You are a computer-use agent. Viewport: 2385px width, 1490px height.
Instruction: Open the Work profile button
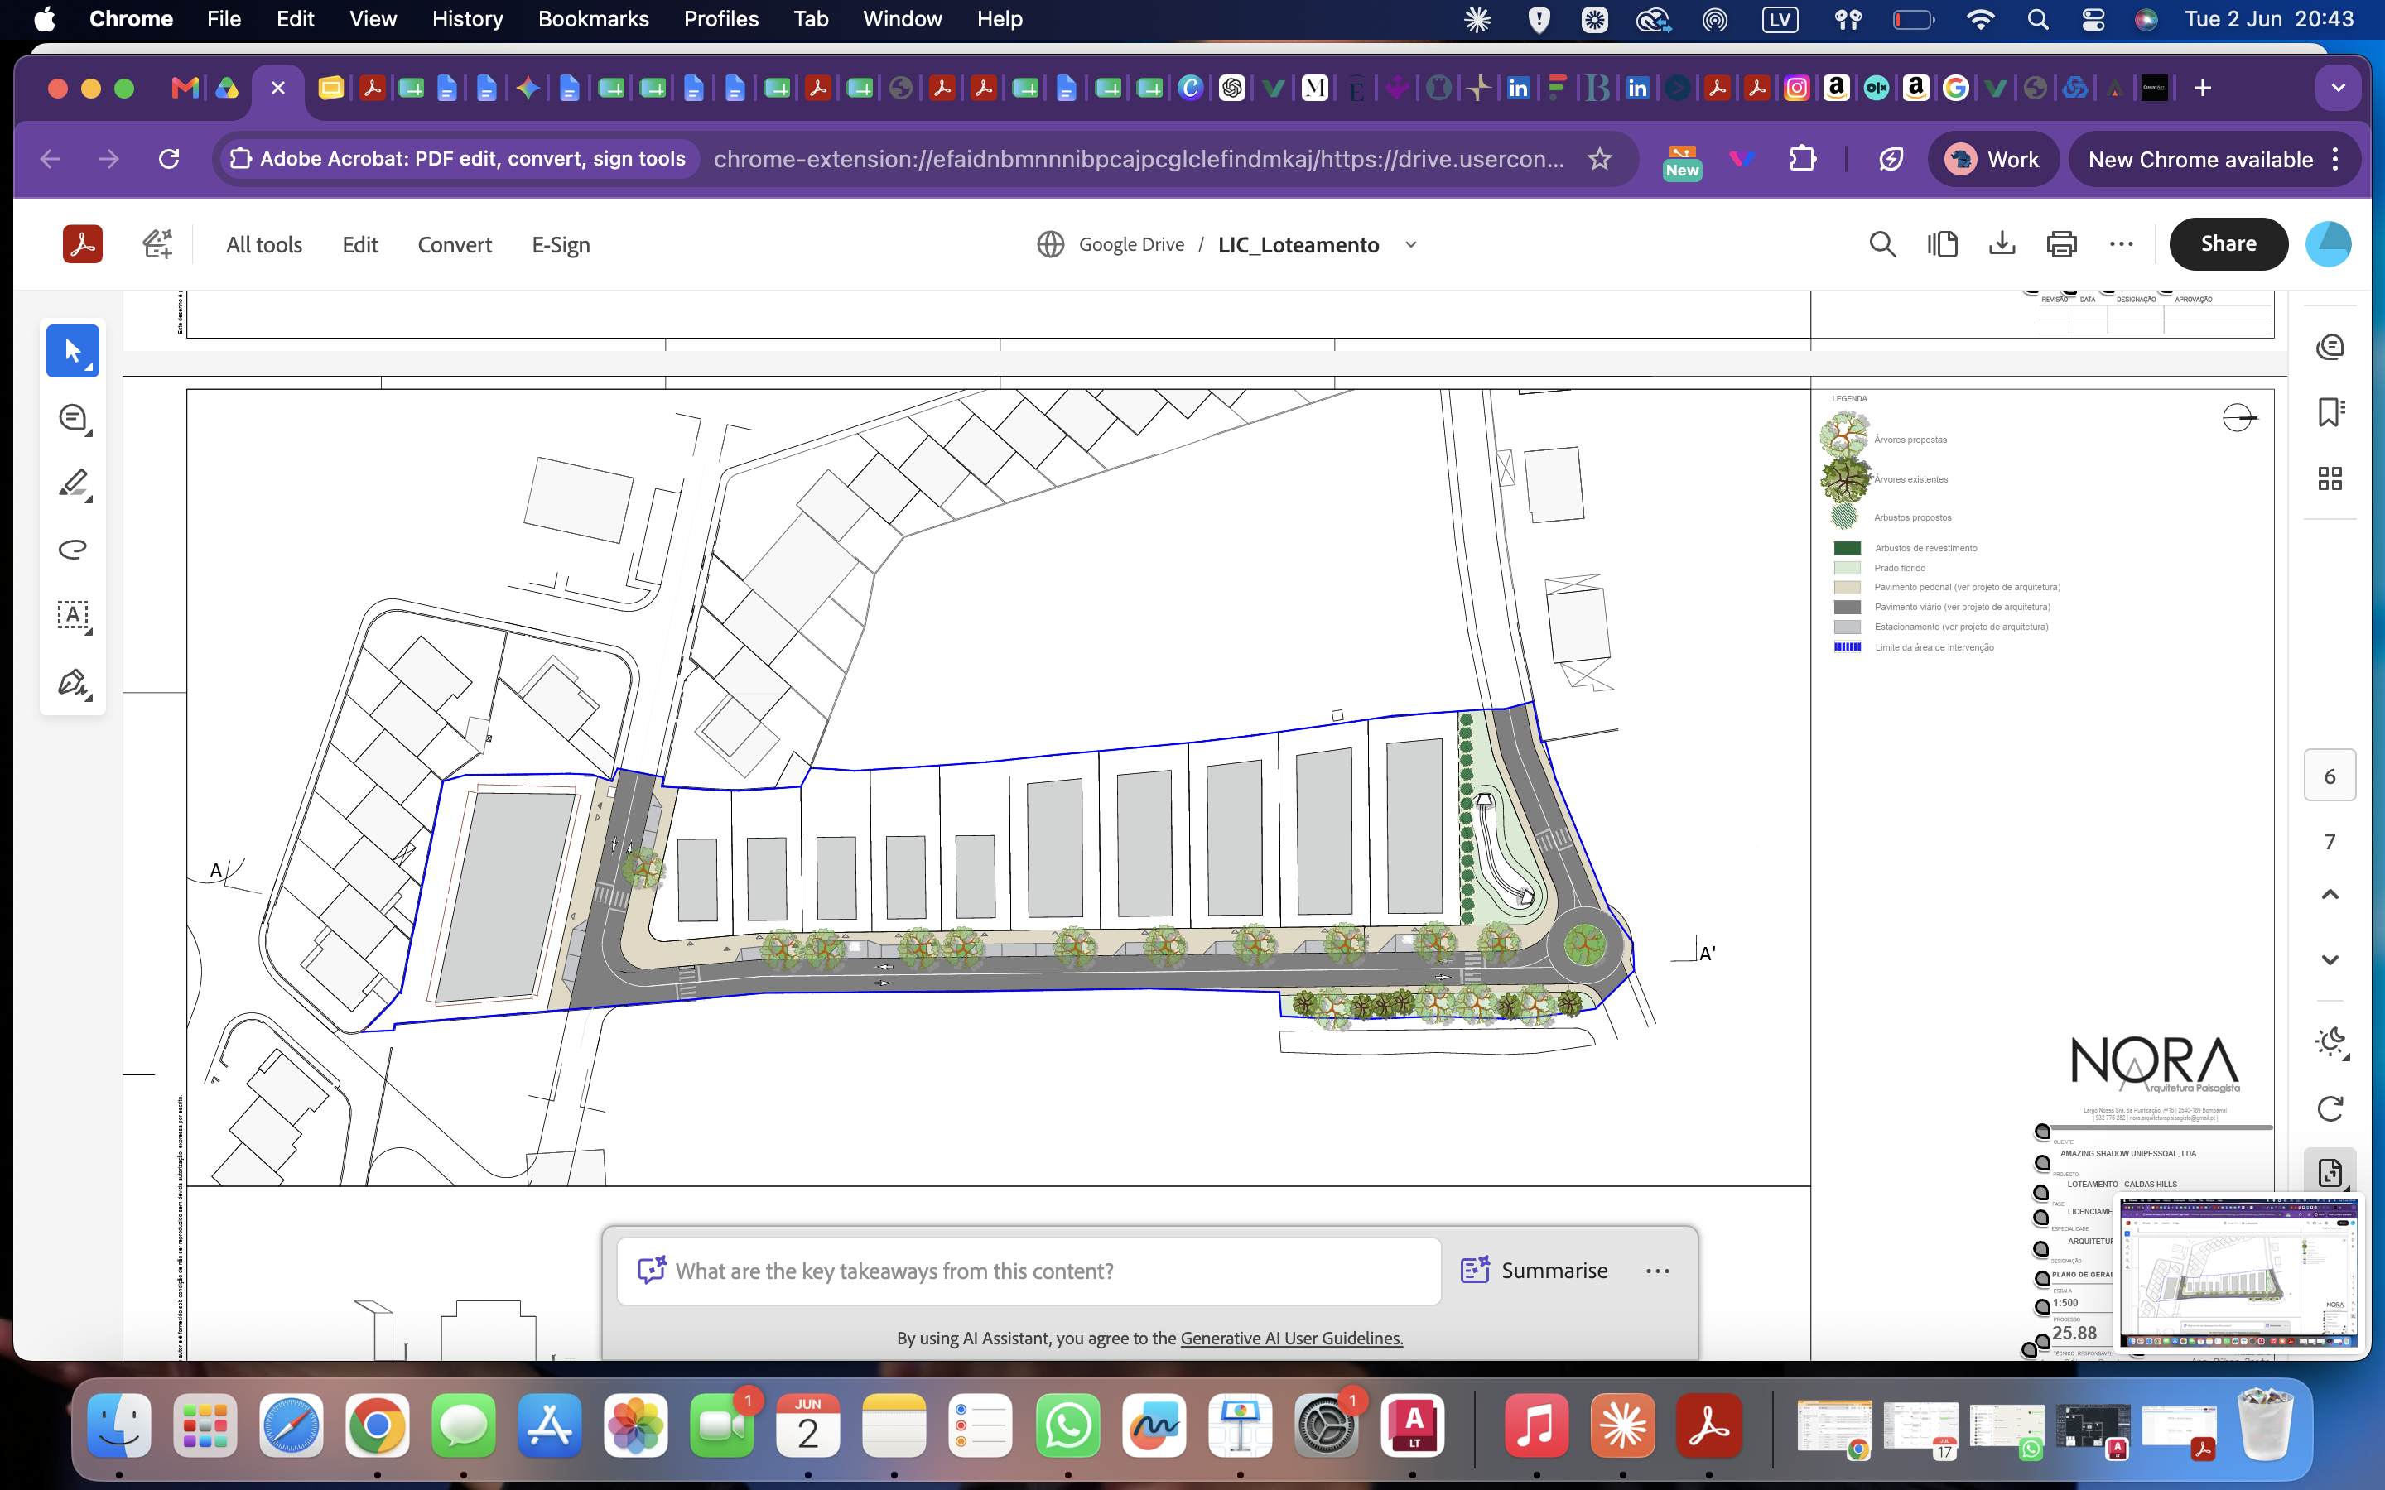point(1992,159)
